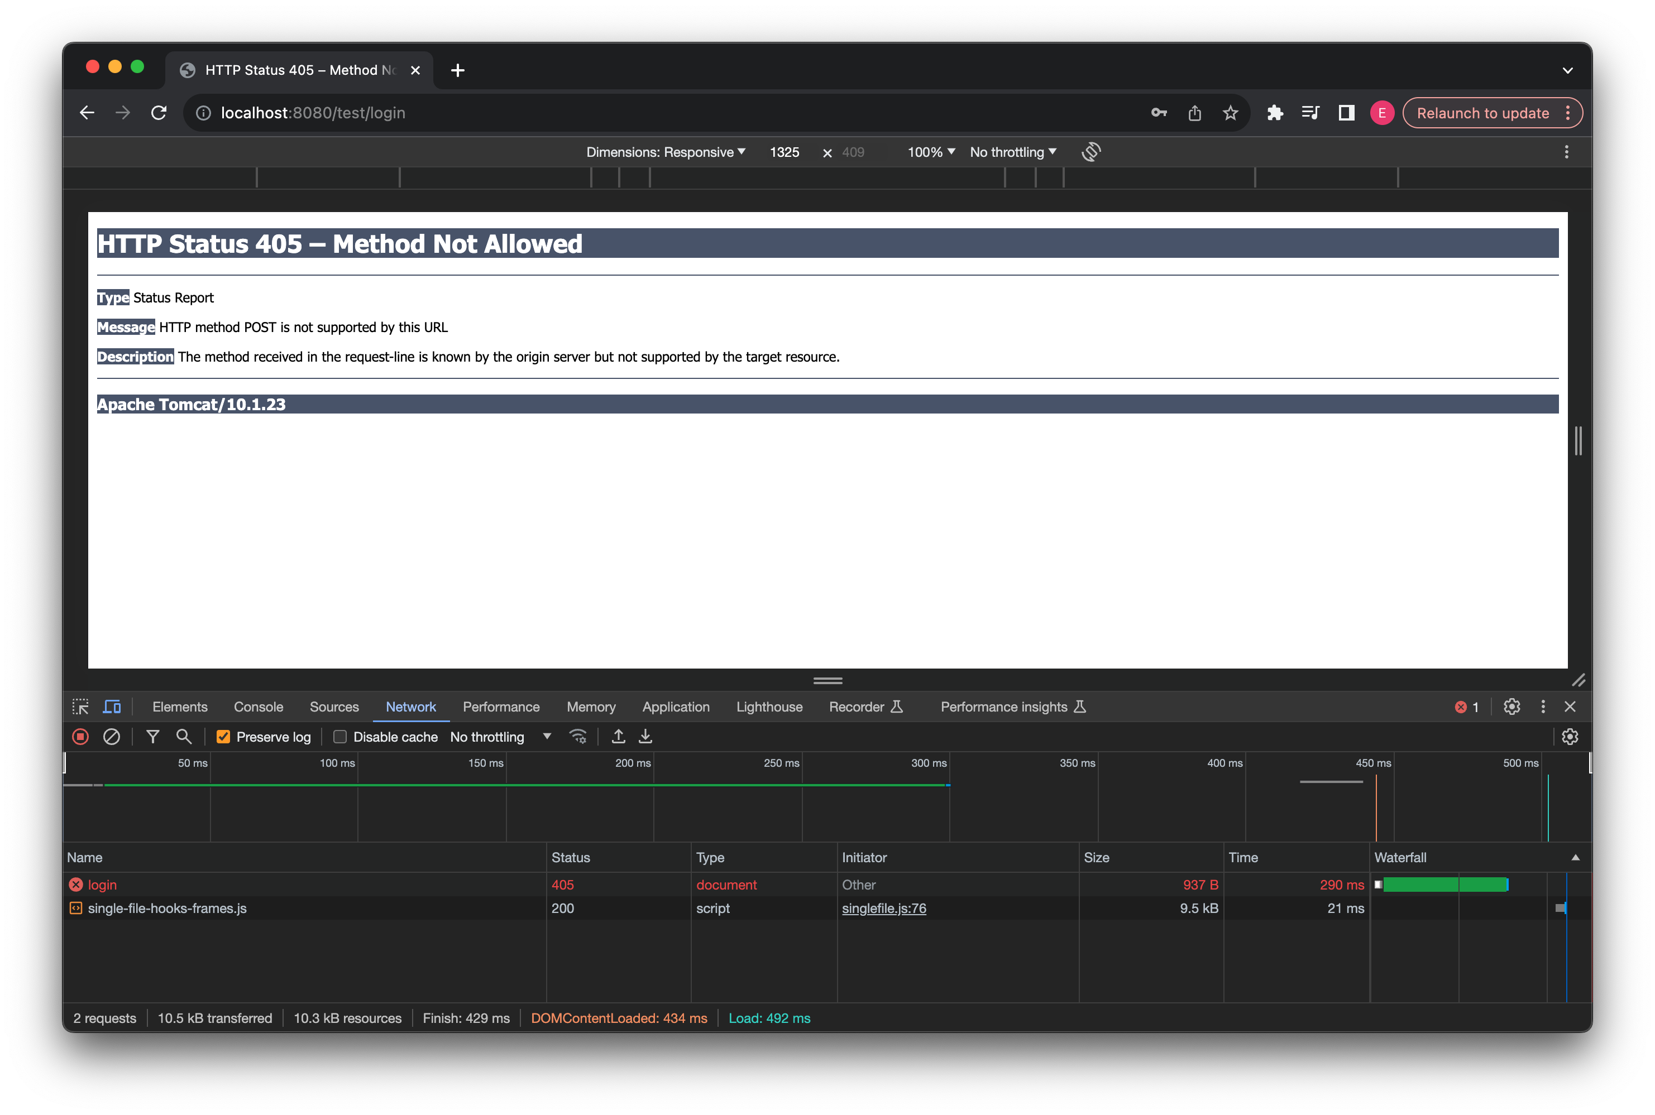Screen dimensions: 1655x1115
Task: Open Dimensions: Responsive dropdown
Action: click(665, 152)
